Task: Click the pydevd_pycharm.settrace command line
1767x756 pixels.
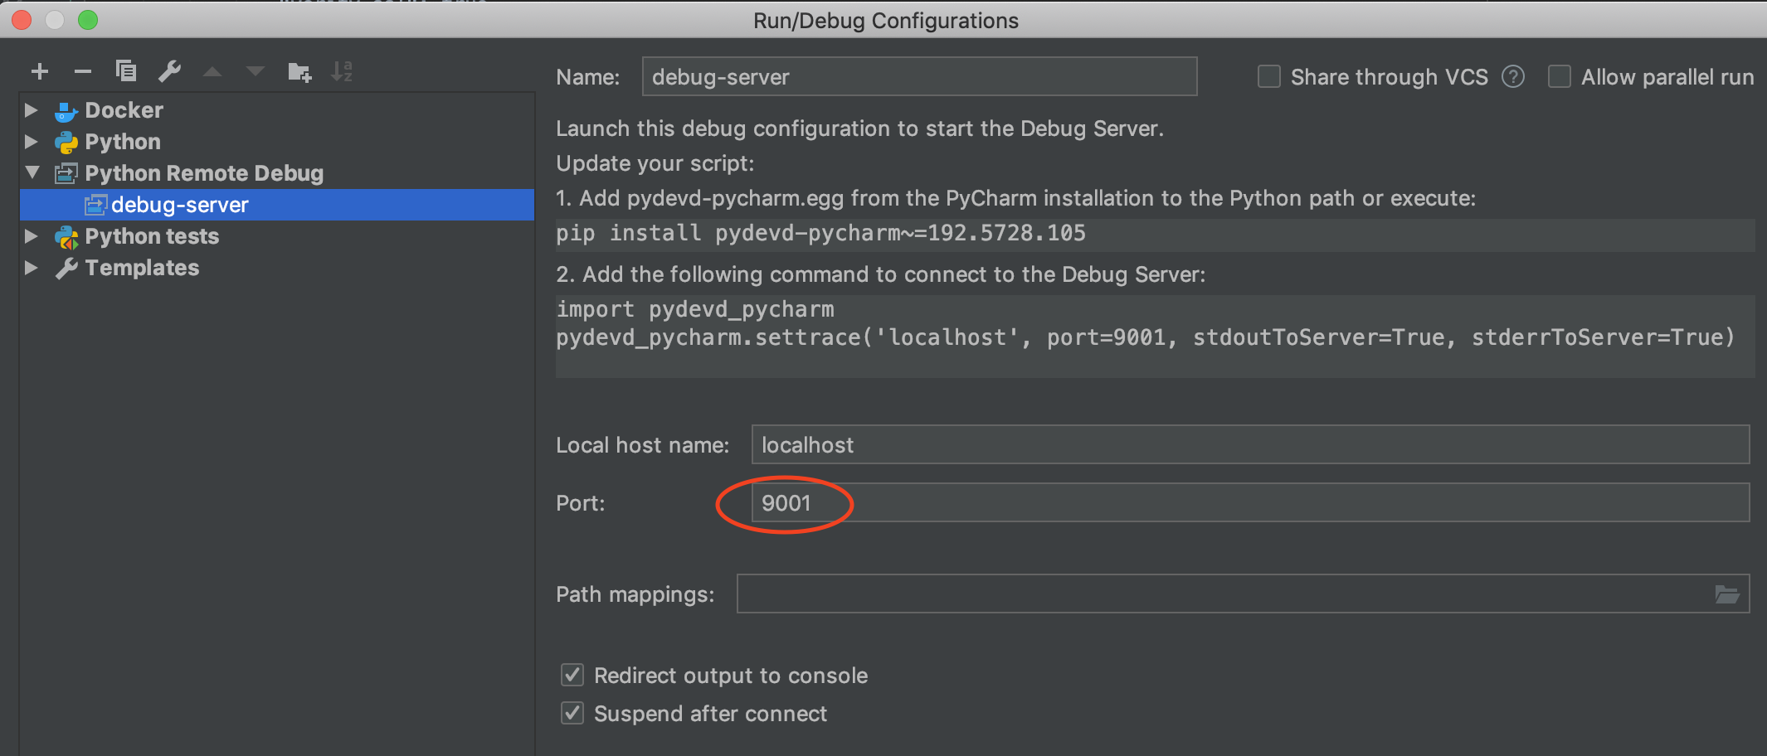Action: click(x=1145, y=337)
